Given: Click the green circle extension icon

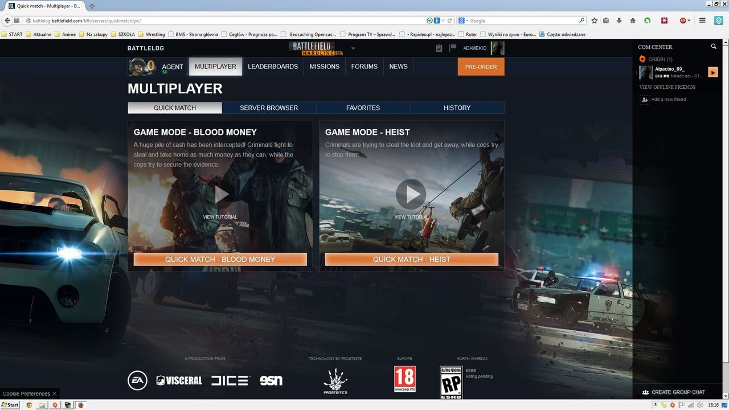Looking at the screenshot, I should coord(648,20).
